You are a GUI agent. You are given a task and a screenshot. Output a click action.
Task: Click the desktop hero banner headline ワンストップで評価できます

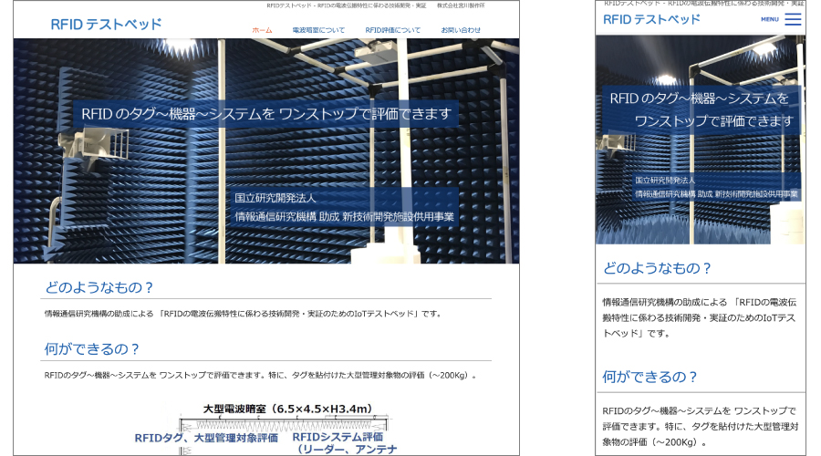365,114
